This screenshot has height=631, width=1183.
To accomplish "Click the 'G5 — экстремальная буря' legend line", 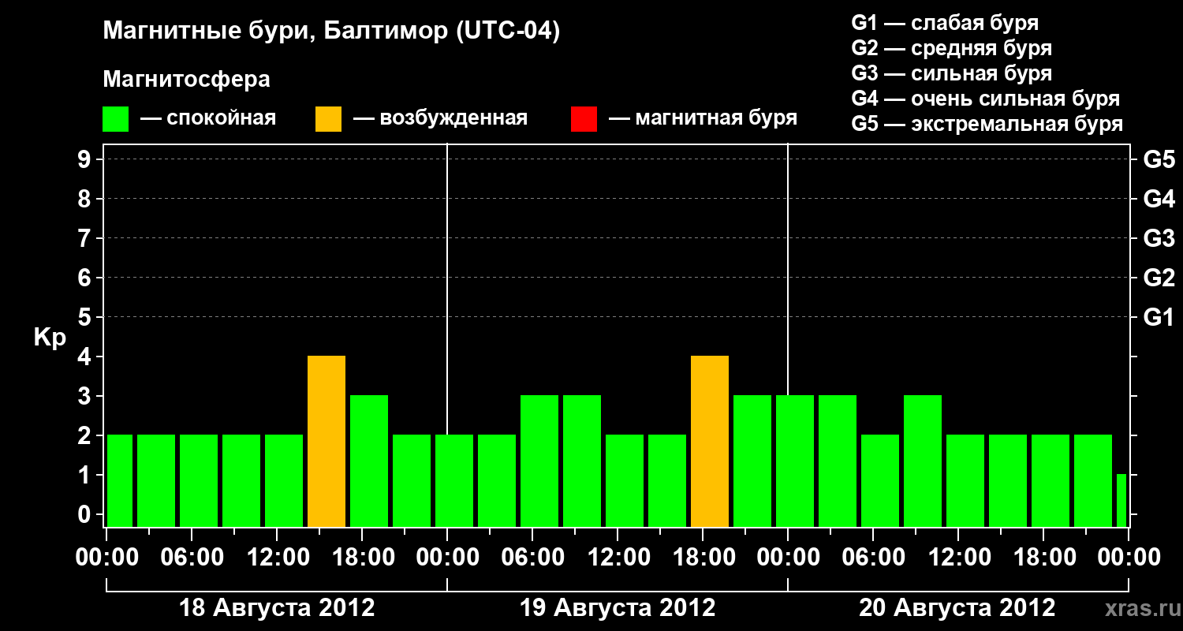I will pos(987,124).
